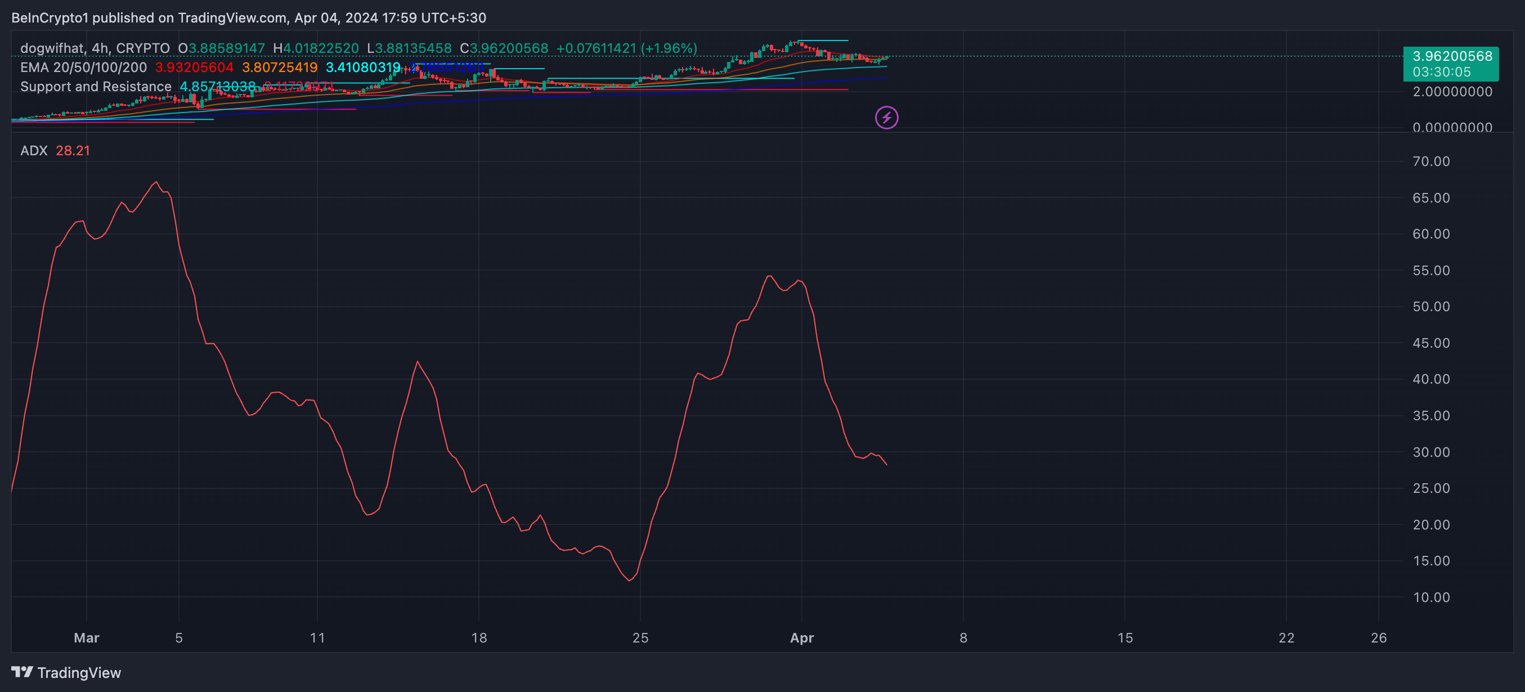Click the cyan EMA 100 value 3.41080319
Image resolution: width=1525 pixels, height=692 pixels.
tap(363, 68)
